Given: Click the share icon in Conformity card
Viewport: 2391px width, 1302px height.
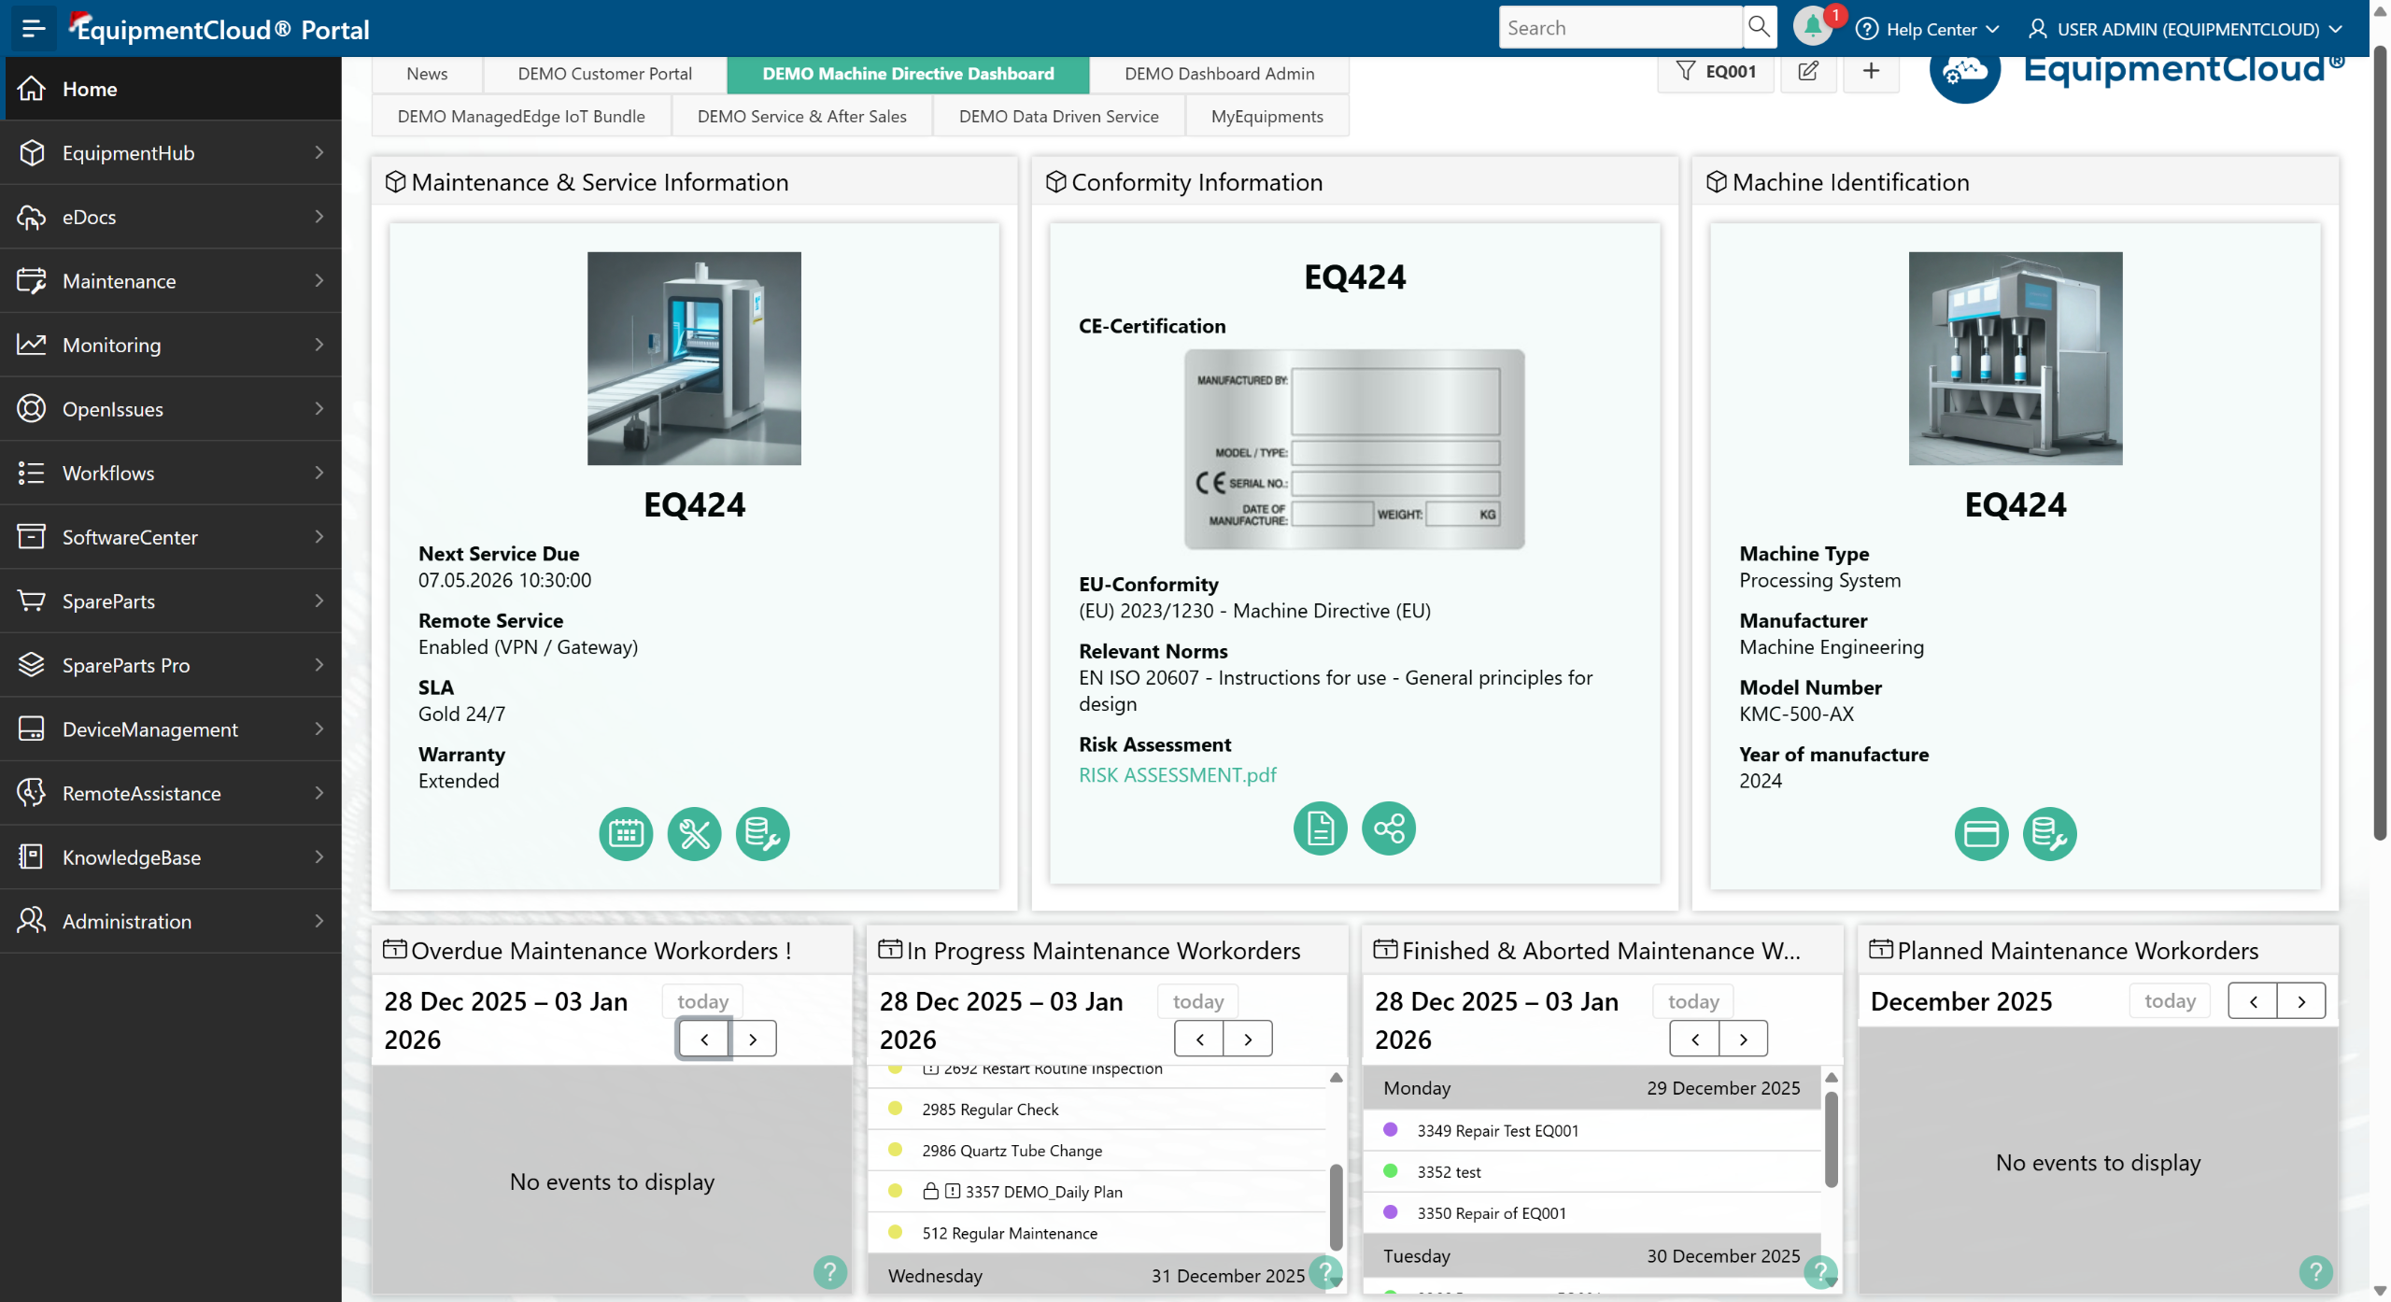Looking at the screenshot, I should point(1388,828).
